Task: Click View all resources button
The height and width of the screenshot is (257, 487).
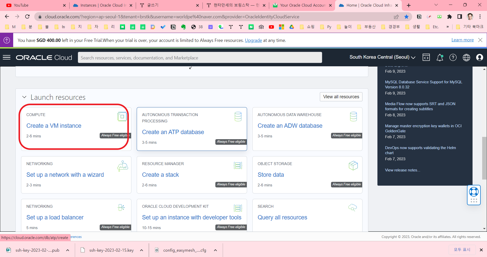Action: coord(341,97)
